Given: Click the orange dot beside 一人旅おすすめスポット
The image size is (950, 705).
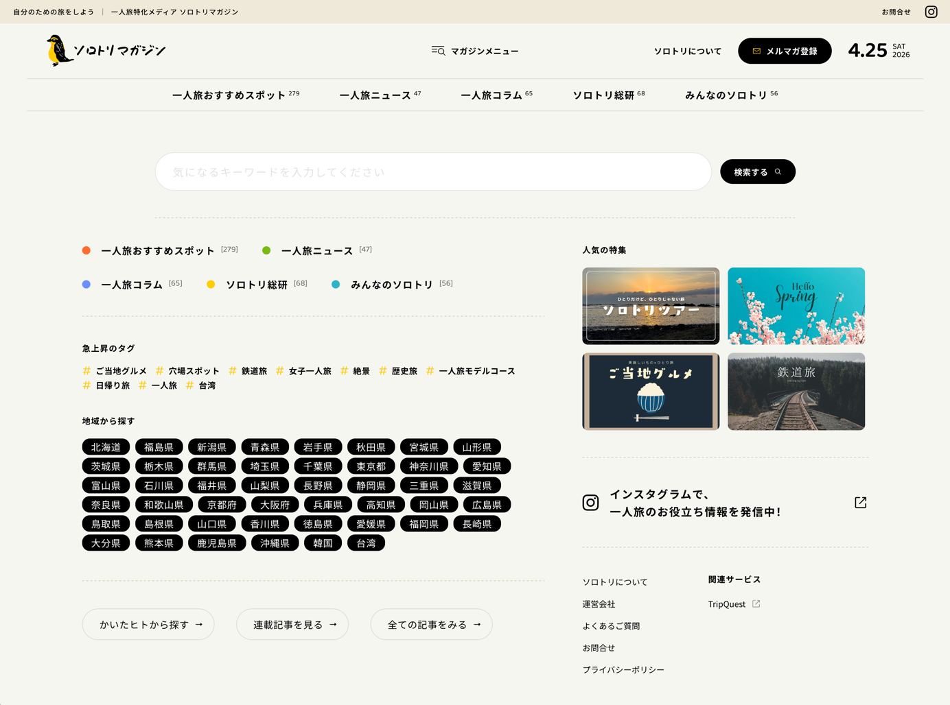Looking at the screenshot, I should [86, 250].
